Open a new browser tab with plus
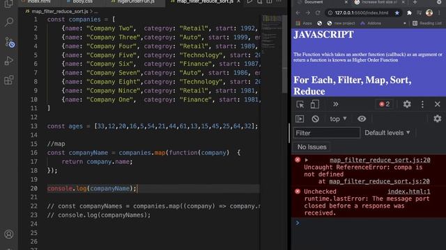 coord(415,2)
